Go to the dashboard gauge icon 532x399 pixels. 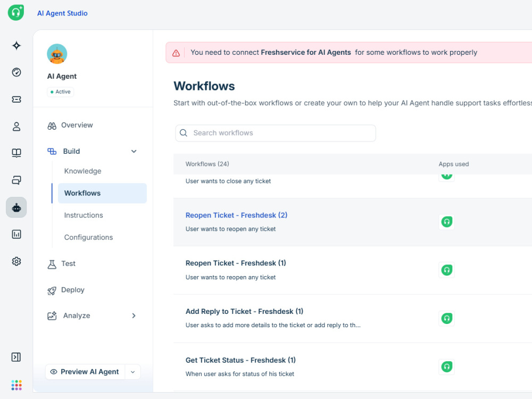pyautogui.click(x=16, y=72)
